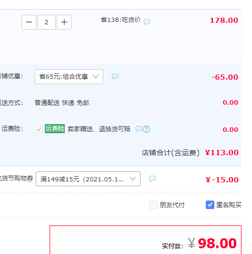Click the chat bubble icon next to 组合优惠 dropdown

115,76
